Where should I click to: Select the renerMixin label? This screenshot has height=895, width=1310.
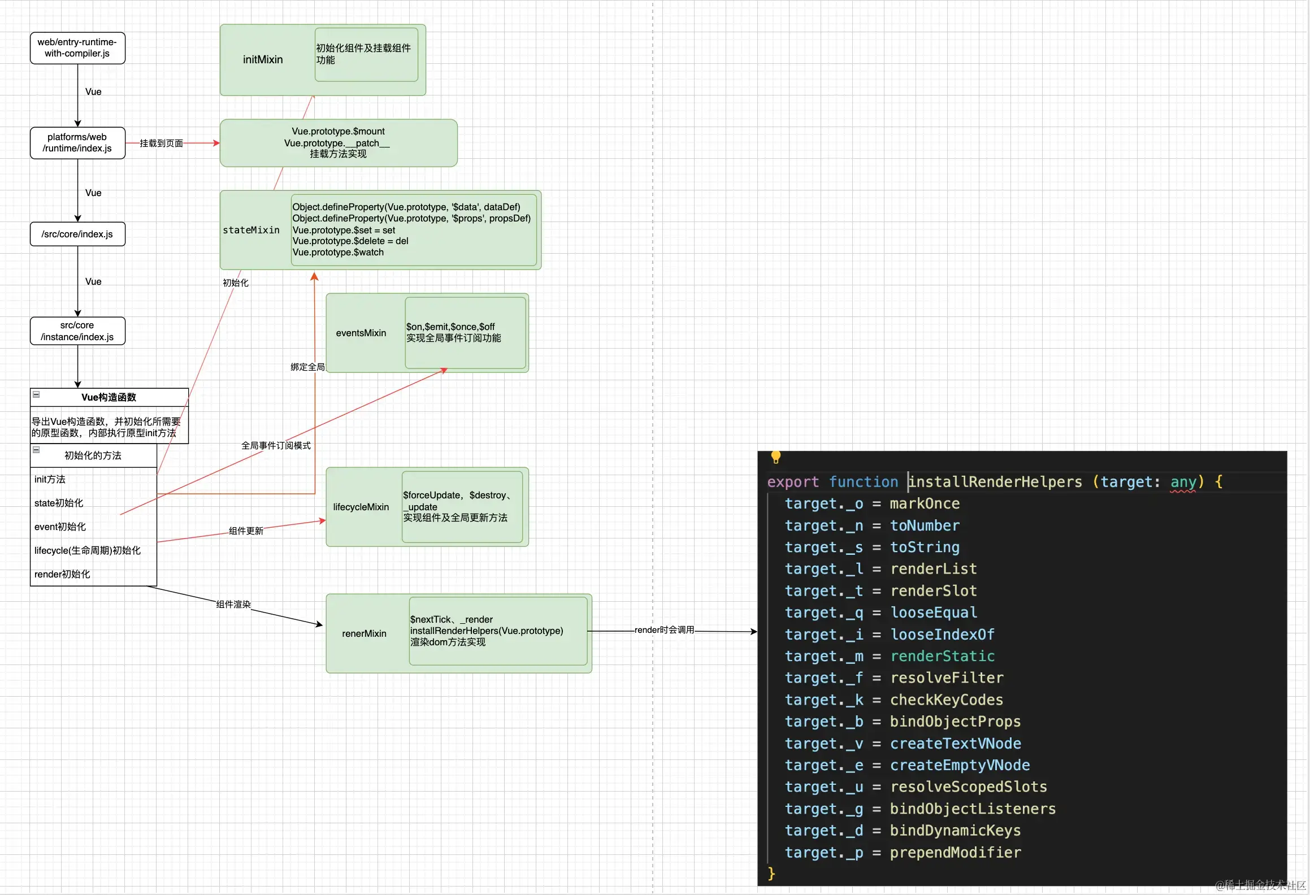point(364,633)
